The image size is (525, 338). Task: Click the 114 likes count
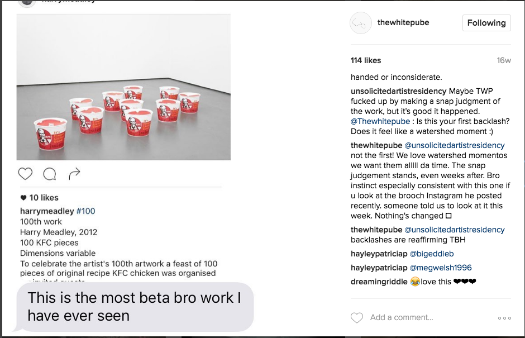tap(365, 60)
